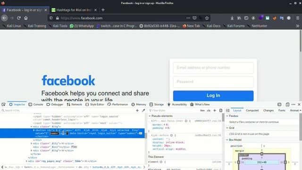Image resolution: width=302 pixels, height=170 pixels.
Task: Reload the Facebook page
Action: pos(19,18)
